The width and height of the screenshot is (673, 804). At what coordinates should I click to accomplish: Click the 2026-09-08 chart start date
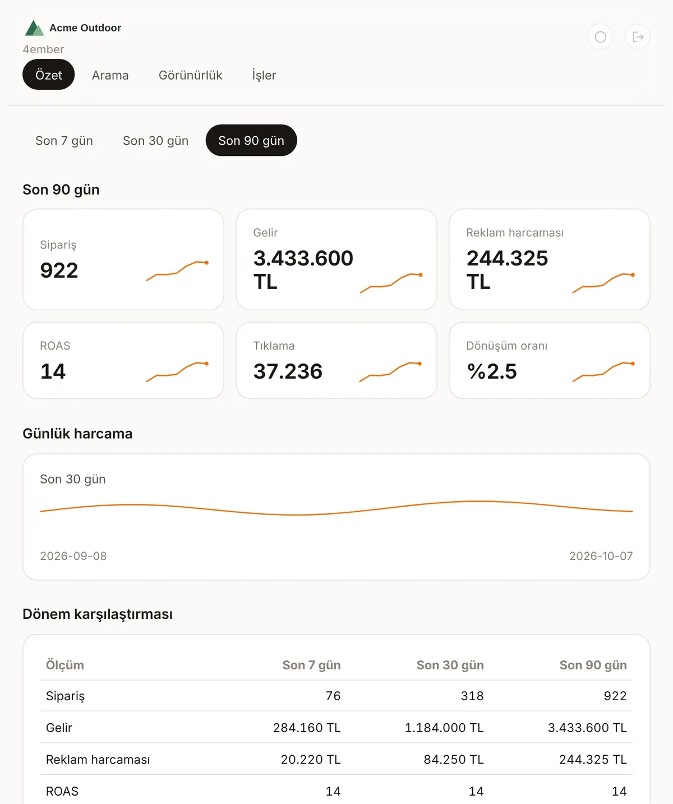[73, 556]
